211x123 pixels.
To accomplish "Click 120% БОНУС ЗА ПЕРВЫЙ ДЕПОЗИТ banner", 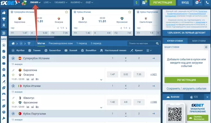I will point(186,33).
